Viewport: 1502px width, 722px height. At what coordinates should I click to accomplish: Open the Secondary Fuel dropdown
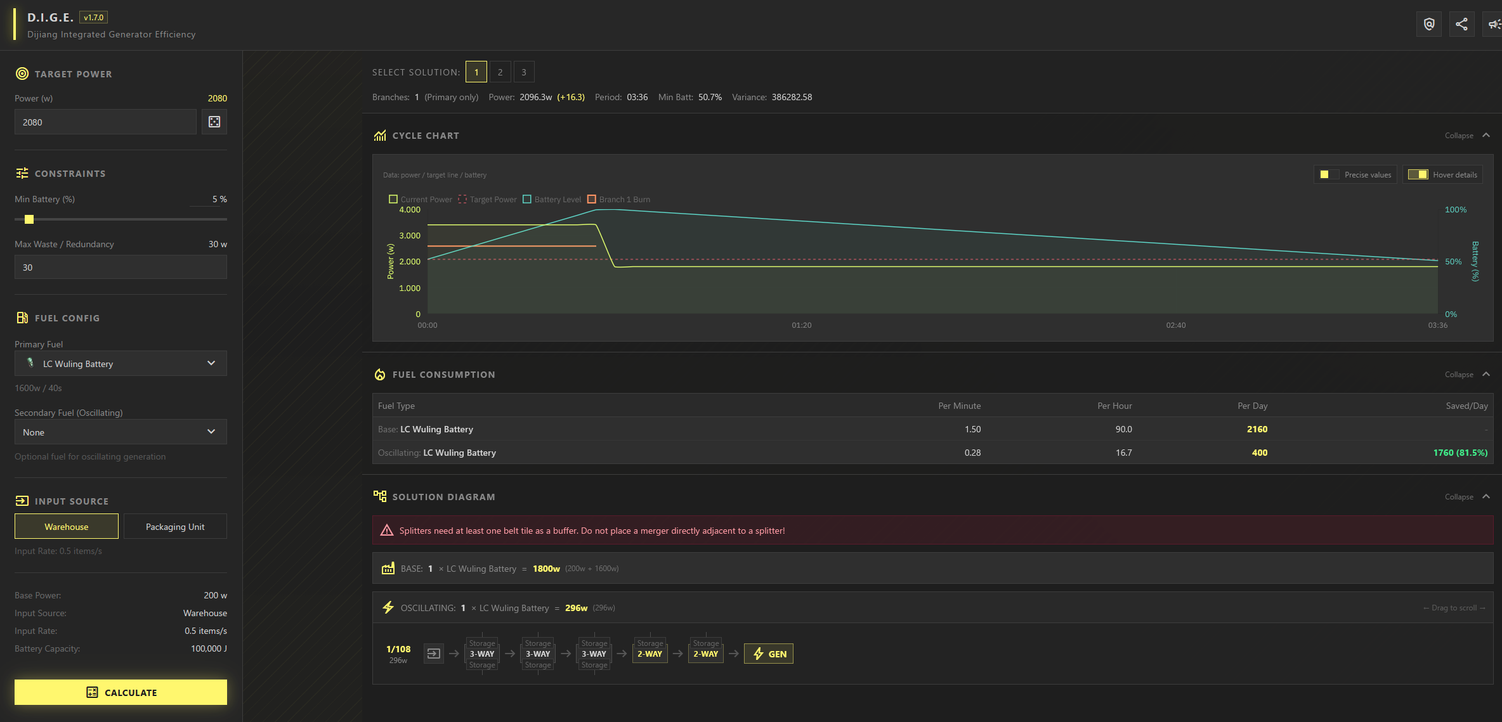tap(121, 432)
